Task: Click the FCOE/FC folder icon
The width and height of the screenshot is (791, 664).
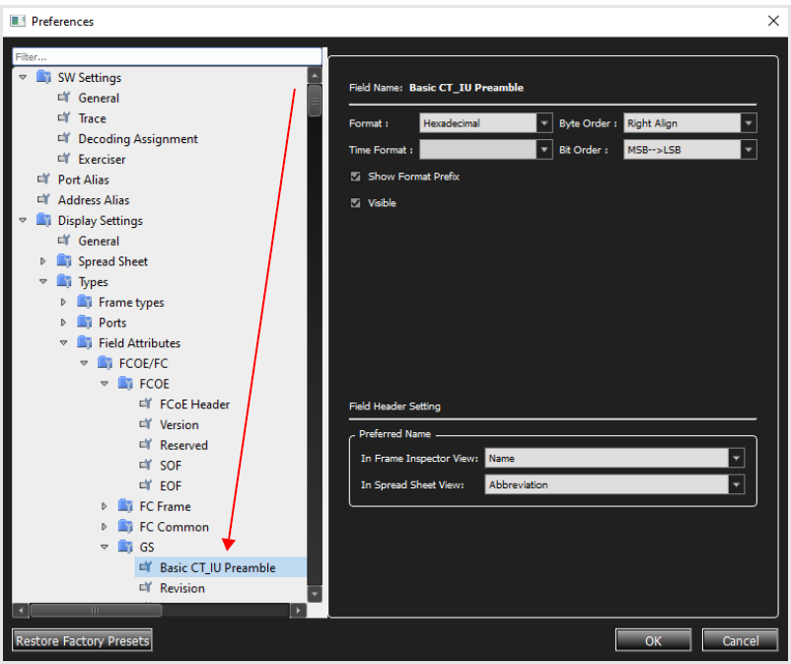Action: [x=105, y=363]
